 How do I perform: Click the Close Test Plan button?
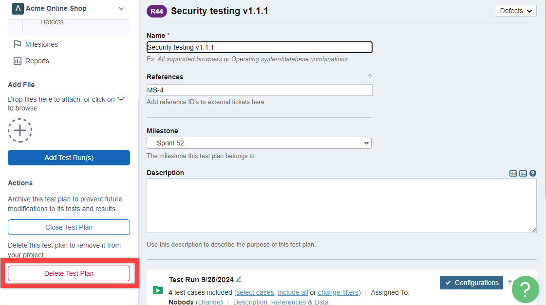point(69,227)
